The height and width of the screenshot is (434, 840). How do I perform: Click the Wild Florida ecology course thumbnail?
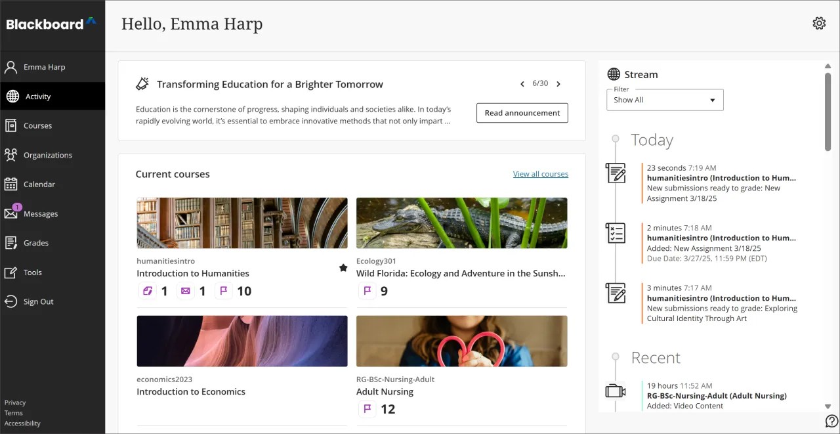point(461,223)
